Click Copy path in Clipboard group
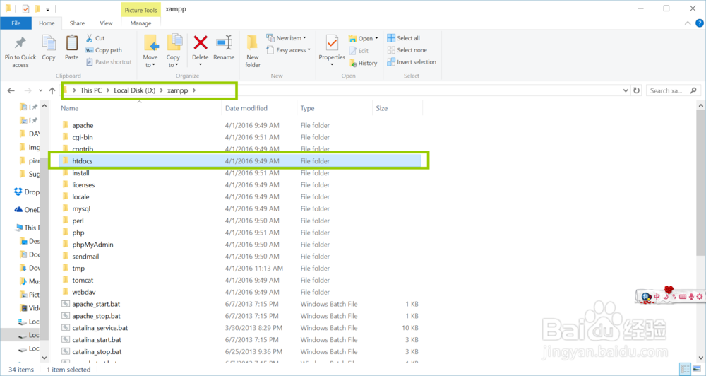This screenshot has height=376, width=706. (104, 50)
